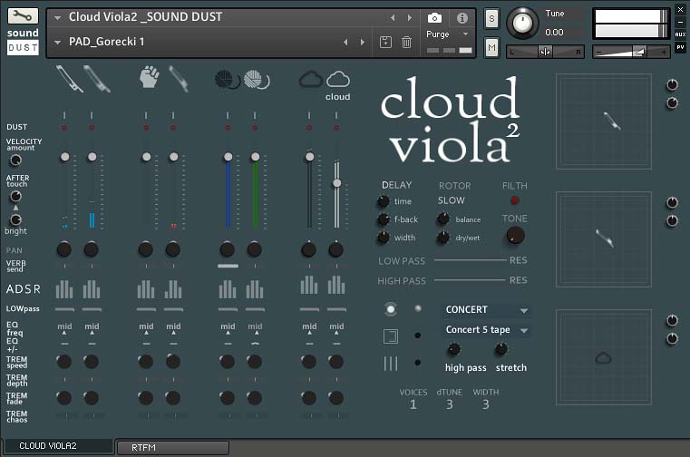Click the next preset arrow for PAD_Gorecki 1
Screen dimensions: 690x457
[x=364, y=42]
